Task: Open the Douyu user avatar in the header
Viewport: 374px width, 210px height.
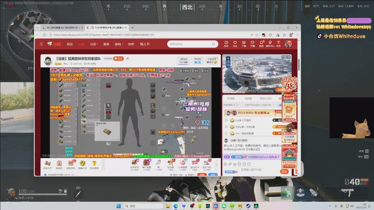Action: [x=288, y=44]
